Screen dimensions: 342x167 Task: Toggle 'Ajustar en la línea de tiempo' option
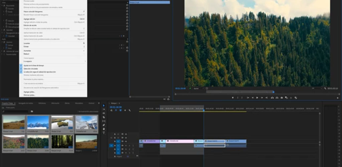point(34,65)
